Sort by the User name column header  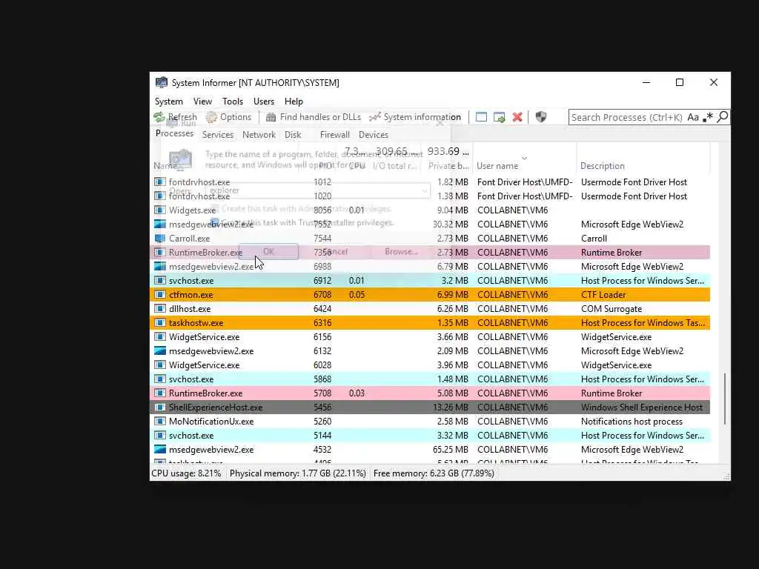coord(497,165)
